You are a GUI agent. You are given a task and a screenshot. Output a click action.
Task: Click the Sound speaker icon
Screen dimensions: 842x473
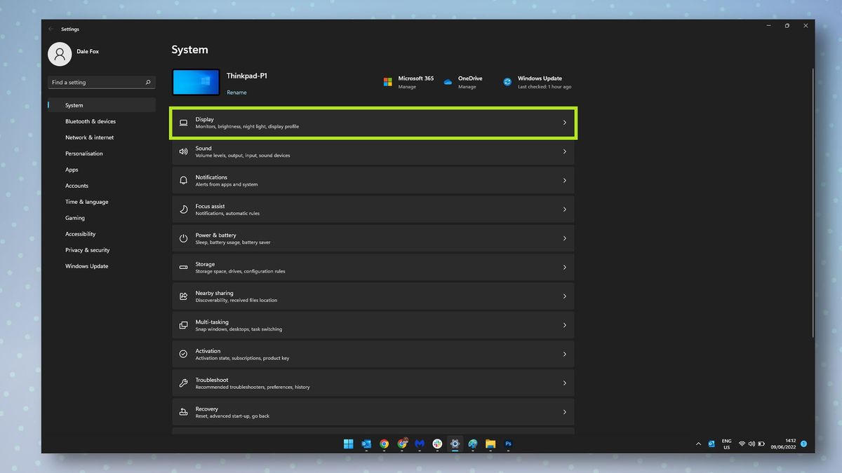pyautogui.click(x=184, y=151)
